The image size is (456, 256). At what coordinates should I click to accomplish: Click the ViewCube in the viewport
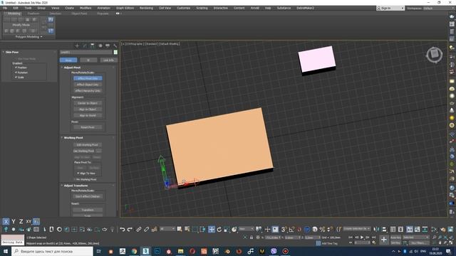coord(435,54)
